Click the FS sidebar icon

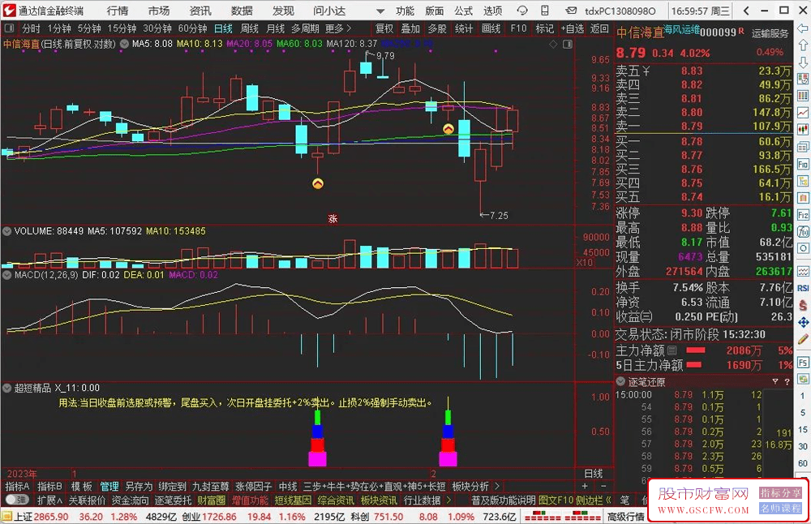(803, 363)
